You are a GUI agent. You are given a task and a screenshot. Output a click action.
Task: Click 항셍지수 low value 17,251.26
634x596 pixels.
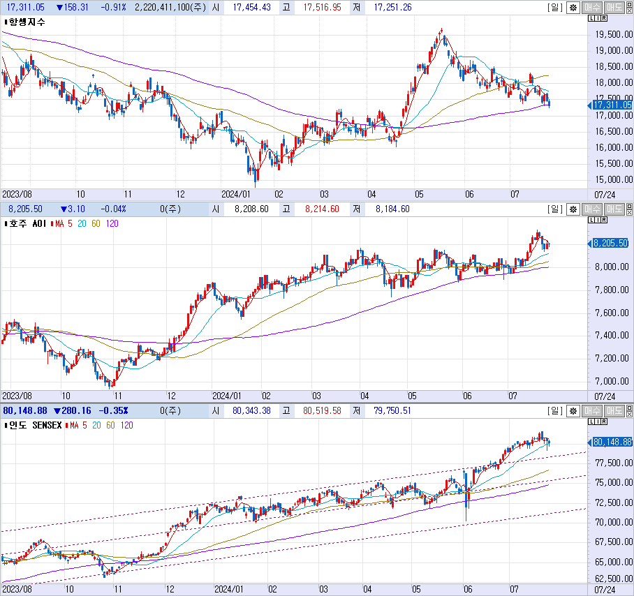tap(392, 7)
